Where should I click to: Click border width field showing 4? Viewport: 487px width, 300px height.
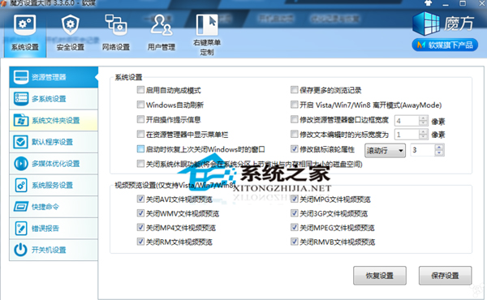pos(407,121)
